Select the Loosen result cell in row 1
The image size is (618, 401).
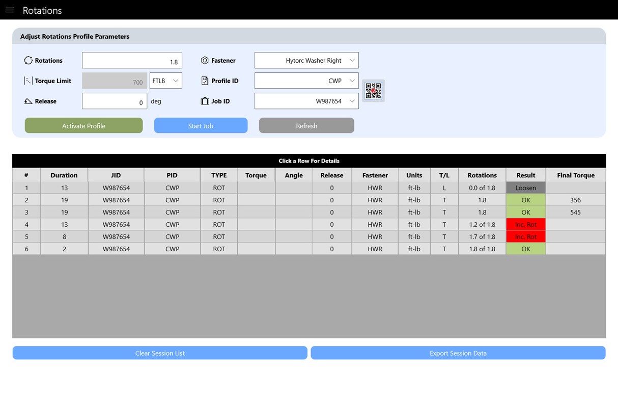pos(526,188)
